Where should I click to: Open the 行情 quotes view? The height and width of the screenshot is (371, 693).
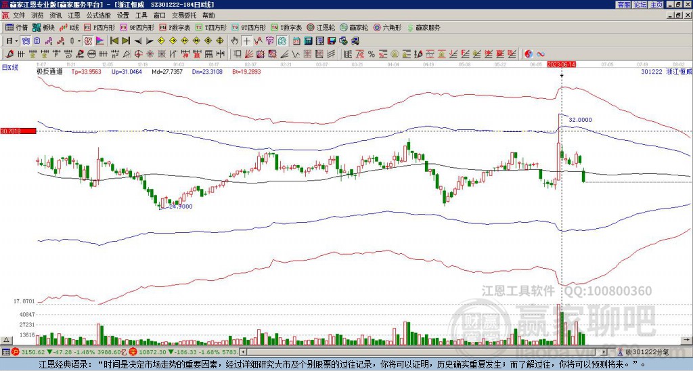tap(16, 27)
